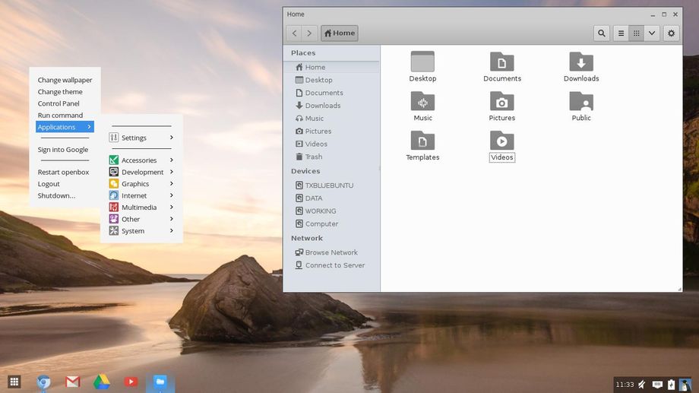Open view options dropdown arrow

(652, 33)
